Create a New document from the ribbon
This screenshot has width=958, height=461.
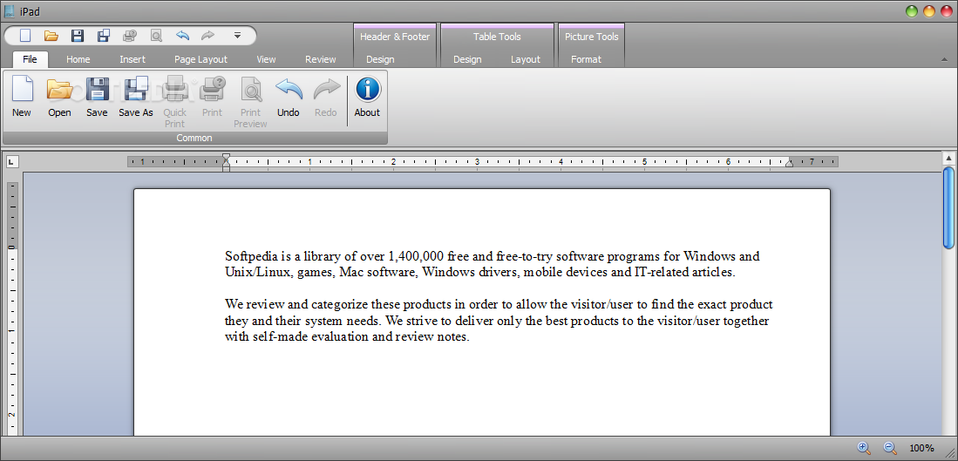point(22,97)
